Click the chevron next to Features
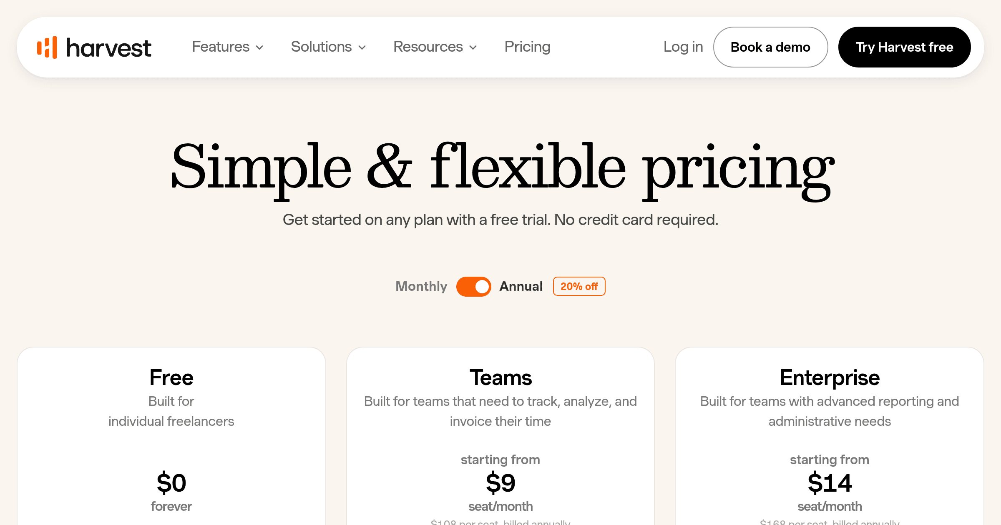 [x=259, y=47]
